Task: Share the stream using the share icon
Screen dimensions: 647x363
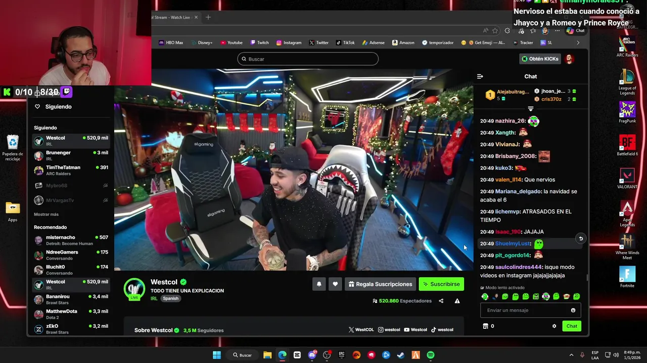Action: coord(441,301)
